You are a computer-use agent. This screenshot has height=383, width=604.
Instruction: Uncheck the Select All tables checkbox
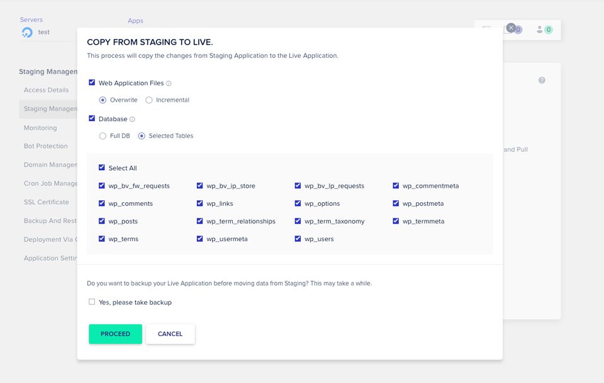(102, 167)
